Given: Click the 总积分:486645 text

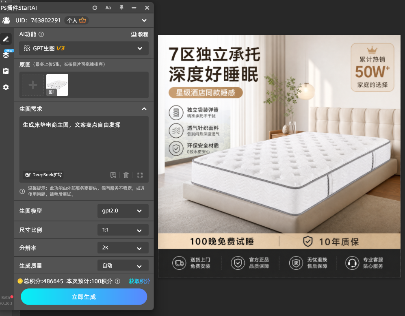Looking at the screenshot, I should pos(43,281).
